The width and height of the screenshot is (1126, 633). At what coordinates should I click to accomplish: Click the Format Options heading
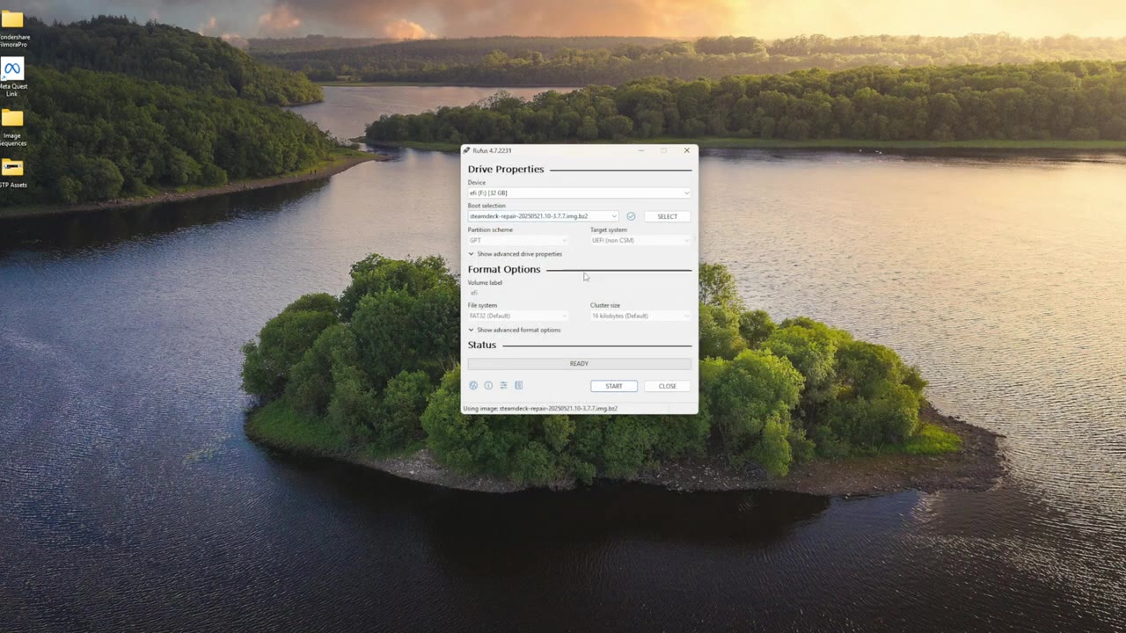point(504,270)
